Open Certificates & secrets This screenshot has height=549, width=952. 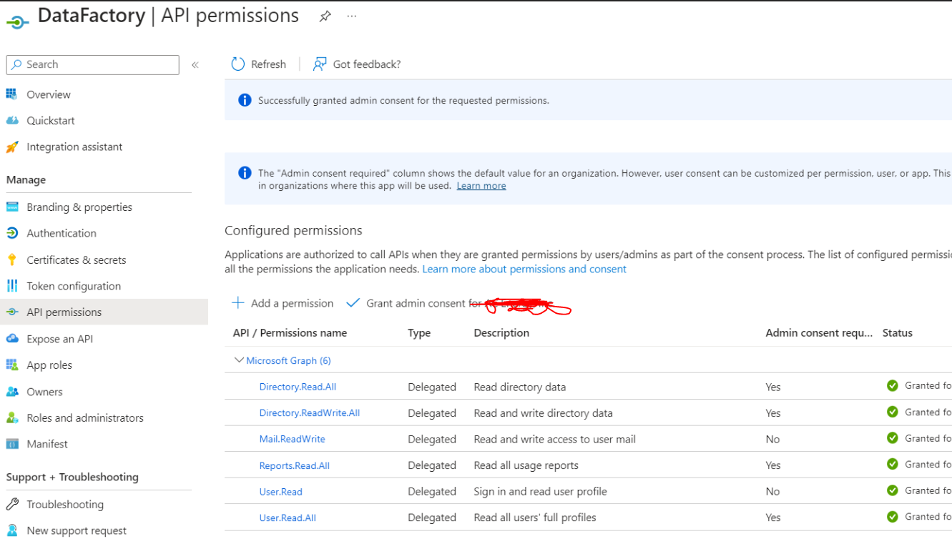coord(77,259)
